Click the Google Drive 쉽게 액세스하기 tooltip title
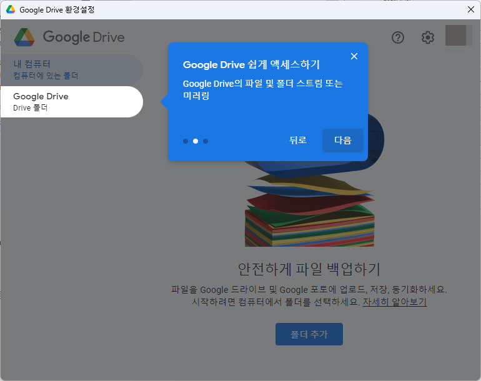 [x=251, y=65]
